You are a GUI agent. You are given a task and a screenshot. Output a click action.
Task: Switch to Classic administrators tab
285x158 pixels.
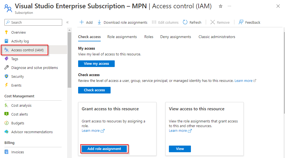[217, 37]
